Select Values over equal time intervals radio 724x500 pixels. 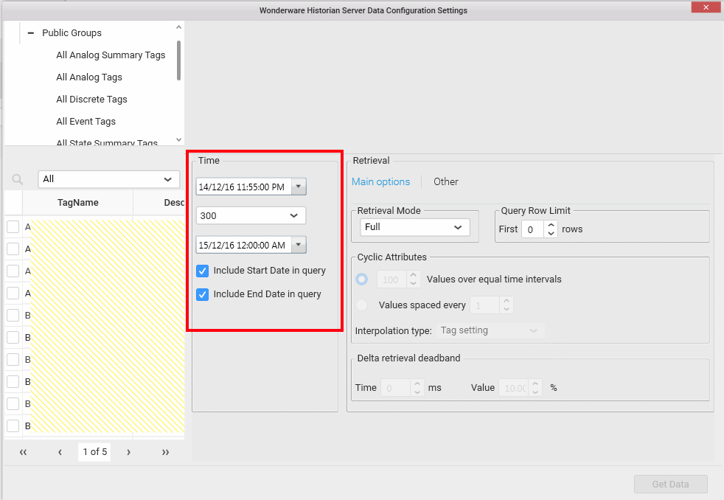coord(361,279)
